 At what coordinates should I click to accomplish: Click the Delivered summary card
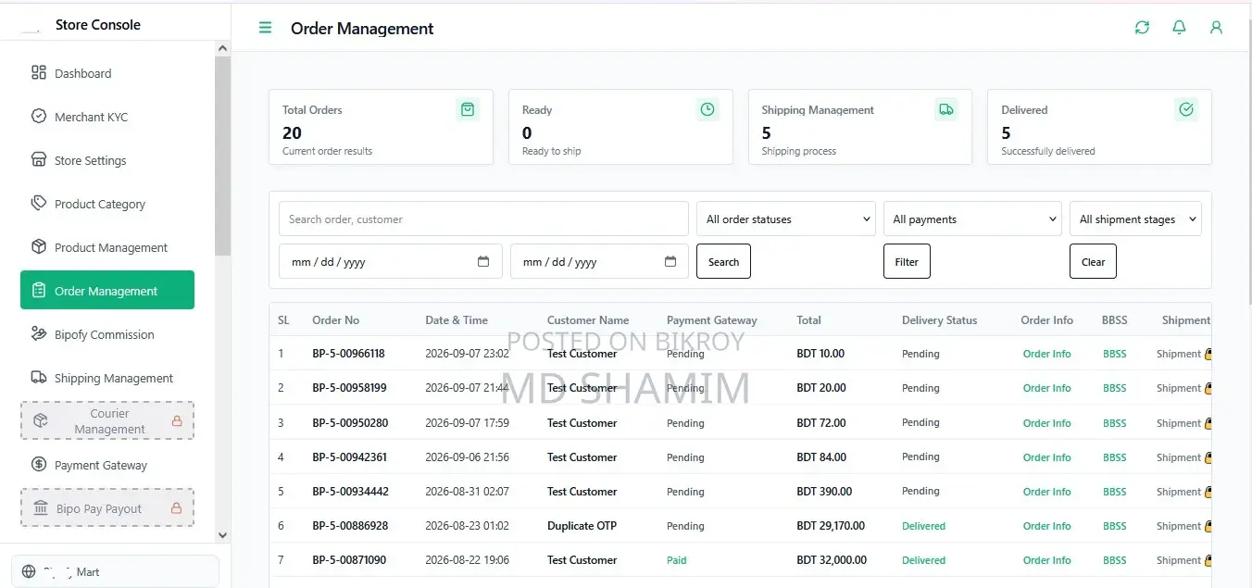point(1099,127)
